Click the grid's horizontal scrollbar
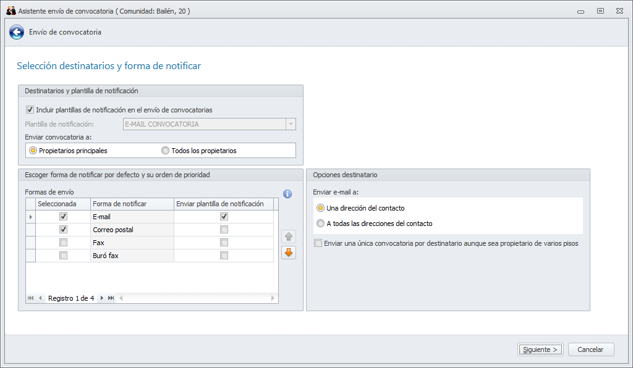The image size is (633, 368). pyautogui.click(x=197, y=298)
